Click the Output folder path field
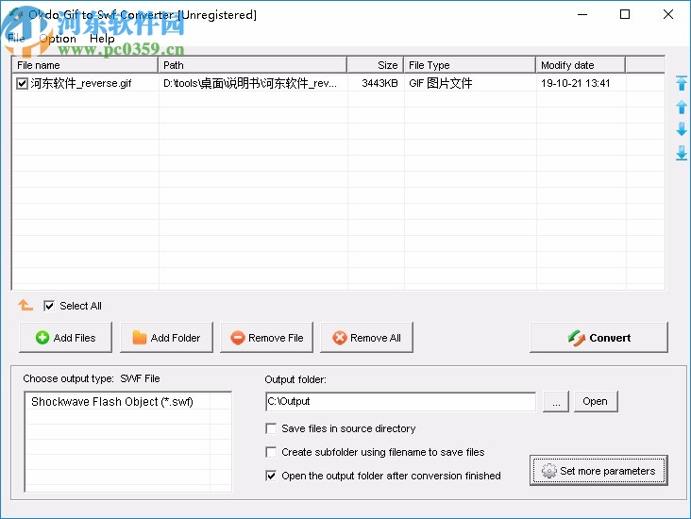The width and height of the screenshot is (691, 519). click(x=400, y=401)
